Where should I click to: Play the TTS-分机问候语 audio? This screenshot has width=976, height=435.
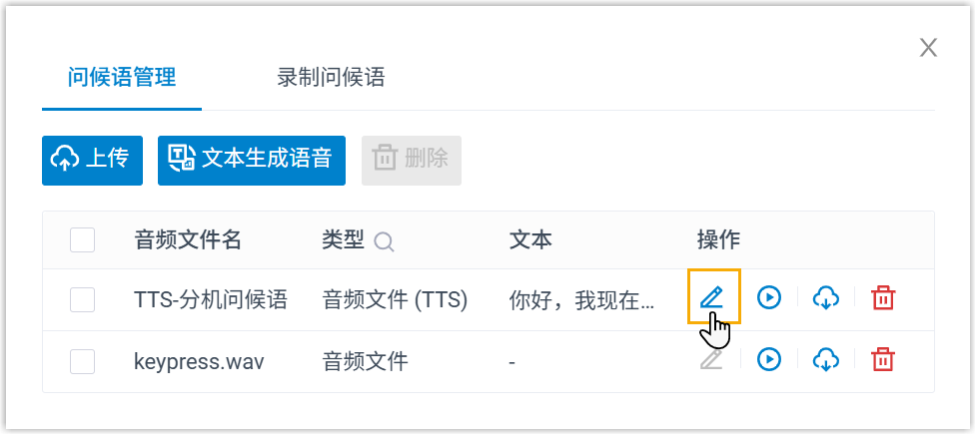click(x=768, y=296)
